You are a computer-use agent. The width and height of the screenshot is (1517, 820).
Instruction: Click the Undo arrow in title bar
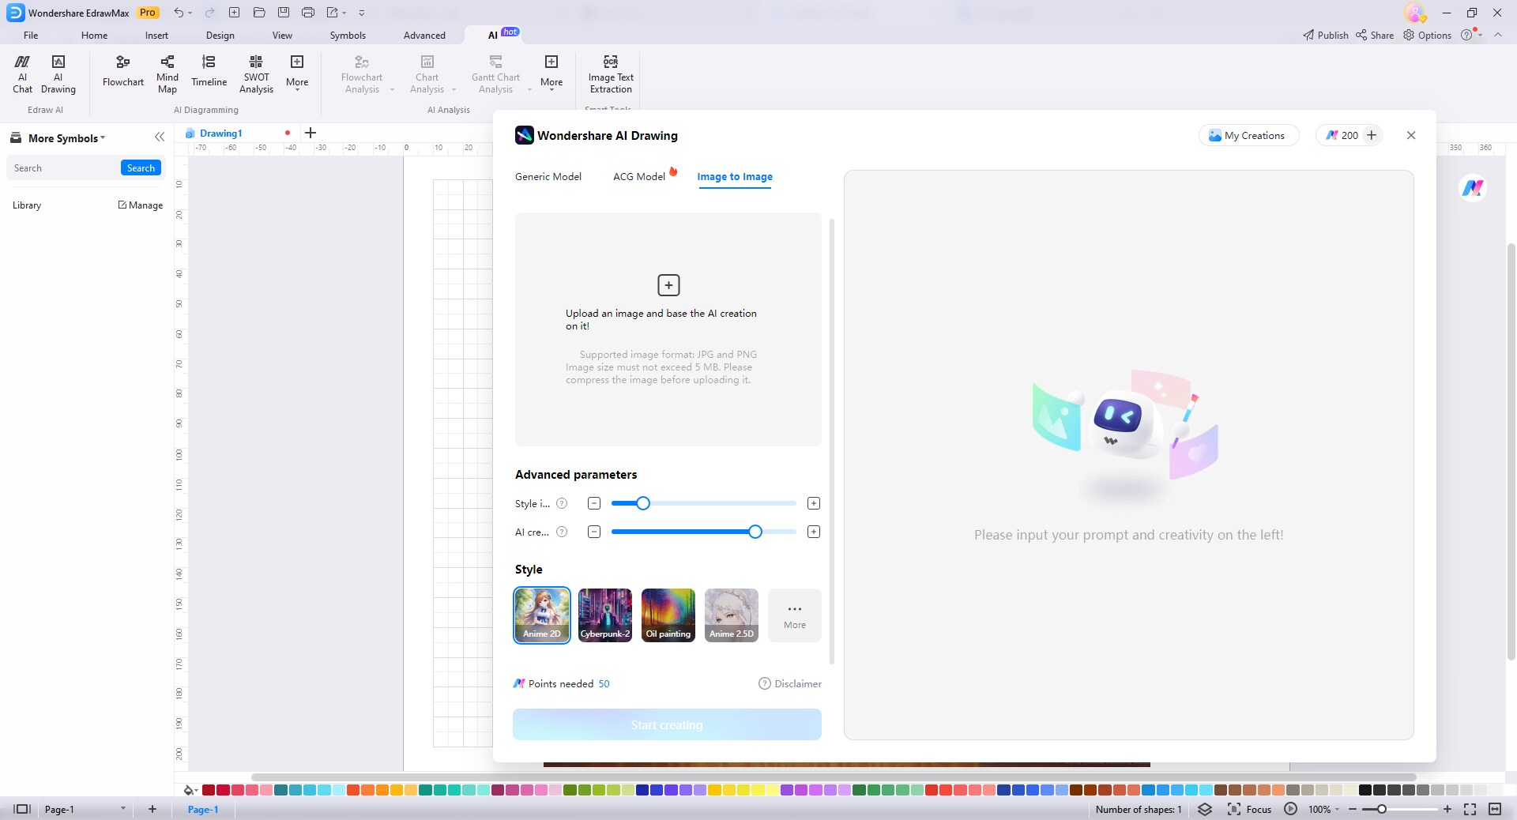point(179,13)
